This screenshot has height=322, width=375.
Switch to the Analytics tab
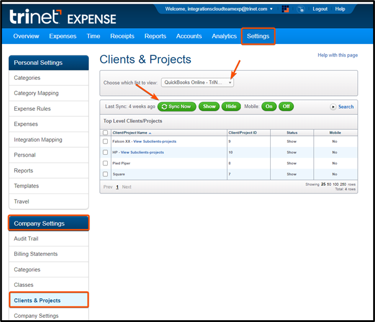(224, 36)
